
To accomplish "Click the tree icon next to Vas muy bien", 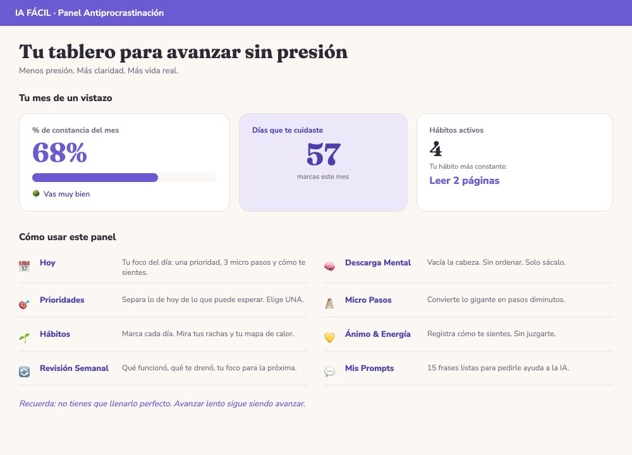I will [36, 194].
